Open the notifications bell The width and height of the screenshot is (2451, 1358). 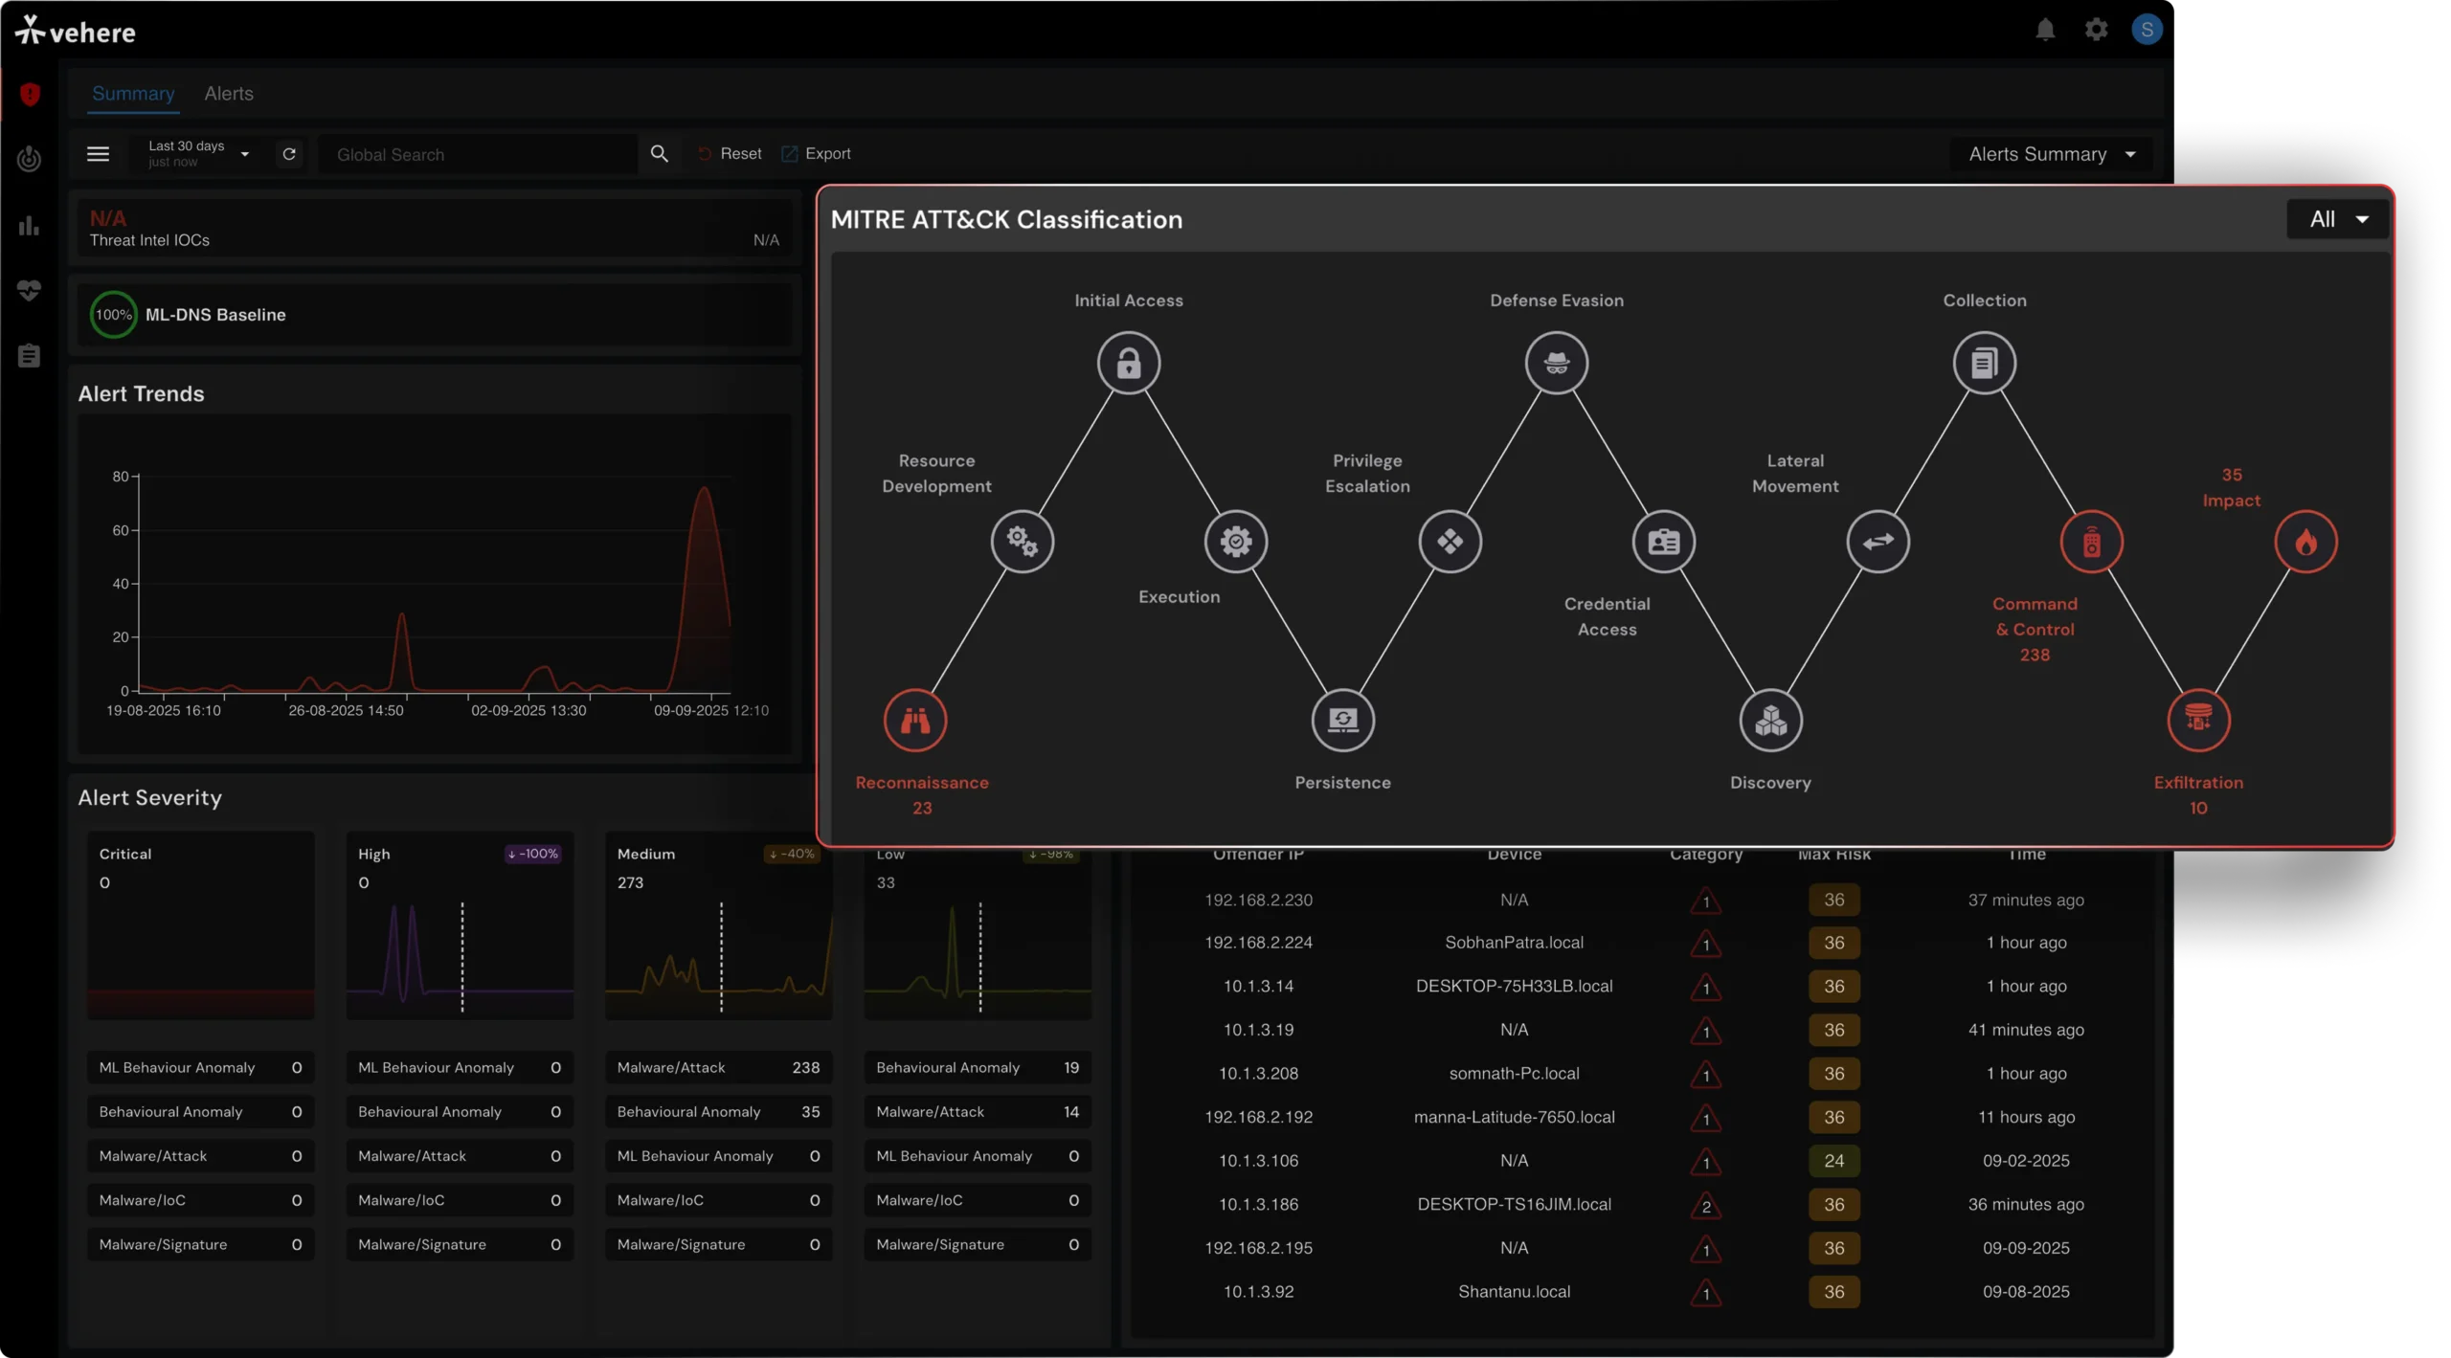tap(2045, 31)
